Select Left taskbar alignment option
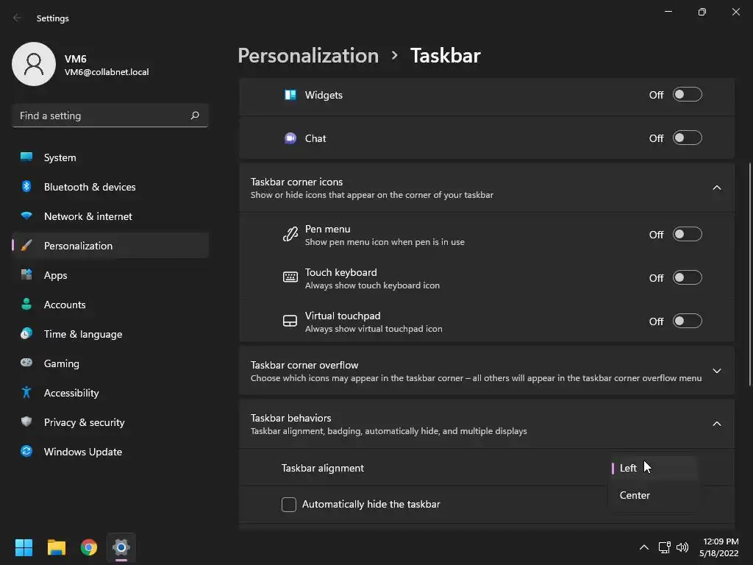This screenshot has width=753, height=565. (629, 468)
